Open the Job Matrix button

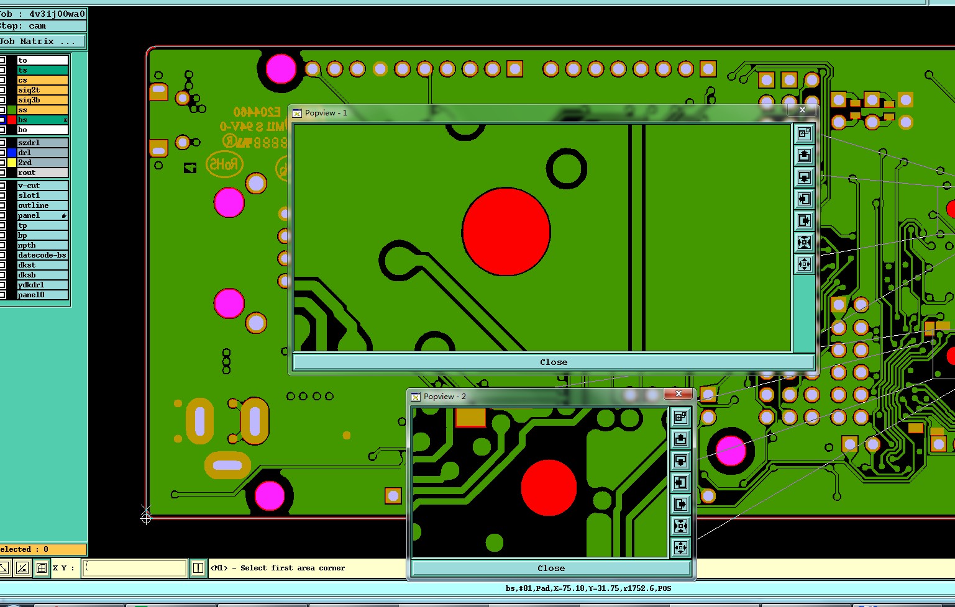coord(42,42)
